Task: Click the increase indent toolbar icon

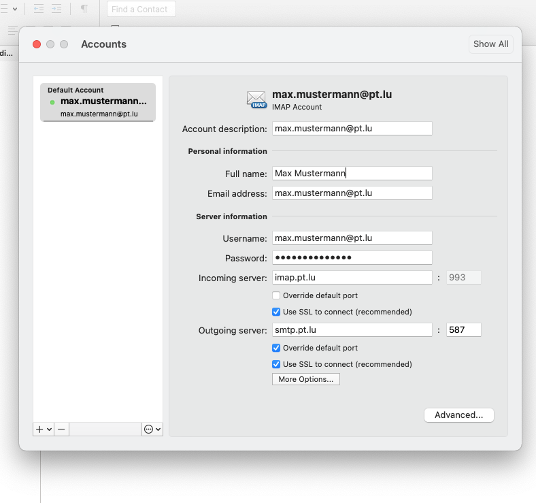Action: 56,9
